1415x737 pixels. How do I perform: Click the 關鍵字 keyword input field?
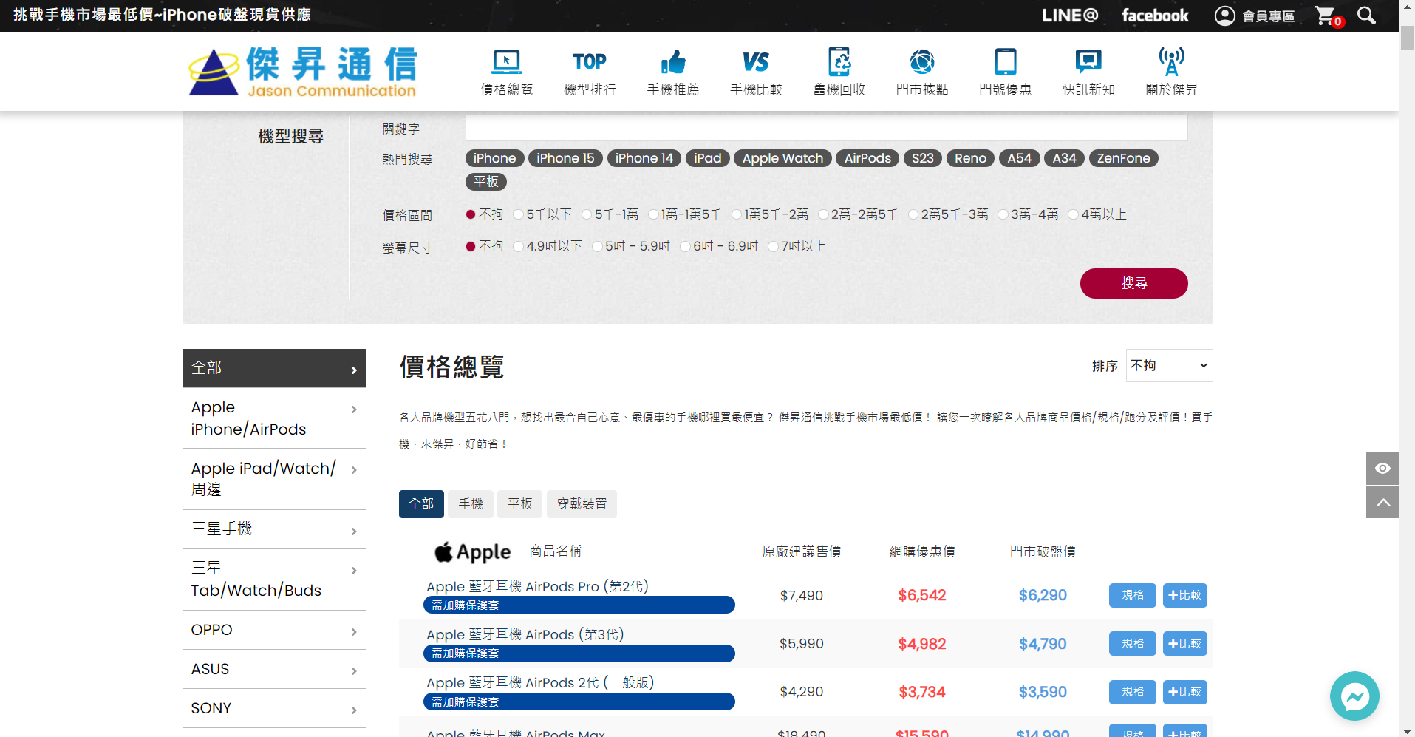pyautogui.click(x=825, y=128)
